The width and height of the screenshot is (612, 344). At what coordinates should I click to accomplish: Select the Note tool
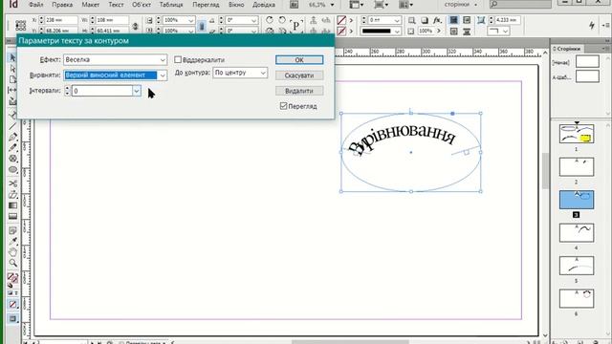pyautogui.click(x=12, y=230)
